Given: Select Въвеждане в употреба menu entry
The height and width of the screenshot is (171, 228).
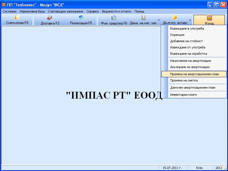Looking at the screenshot, I should point(194,29).
